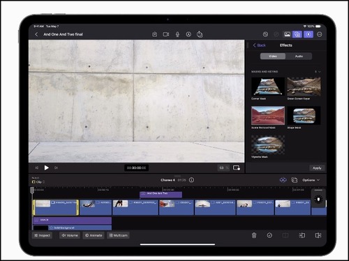349x261 pixels.
Task: Tap the share export icon
Action: (200, 34)
